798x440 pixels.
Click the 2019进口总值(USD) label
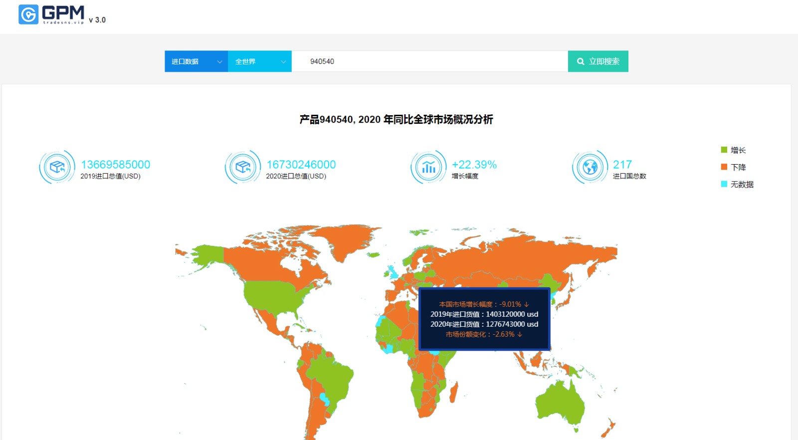coord(111,176)
